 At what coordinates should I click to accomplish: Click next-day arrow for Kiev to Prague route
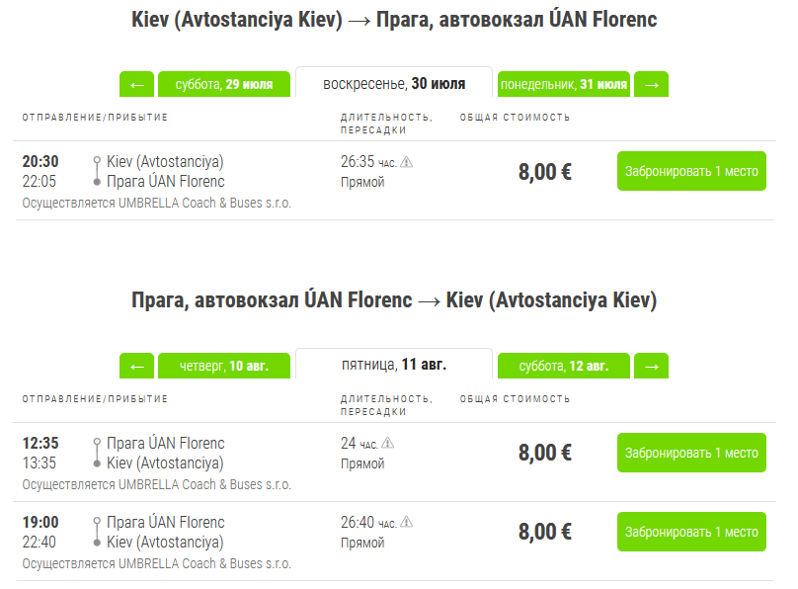[651, 84]
